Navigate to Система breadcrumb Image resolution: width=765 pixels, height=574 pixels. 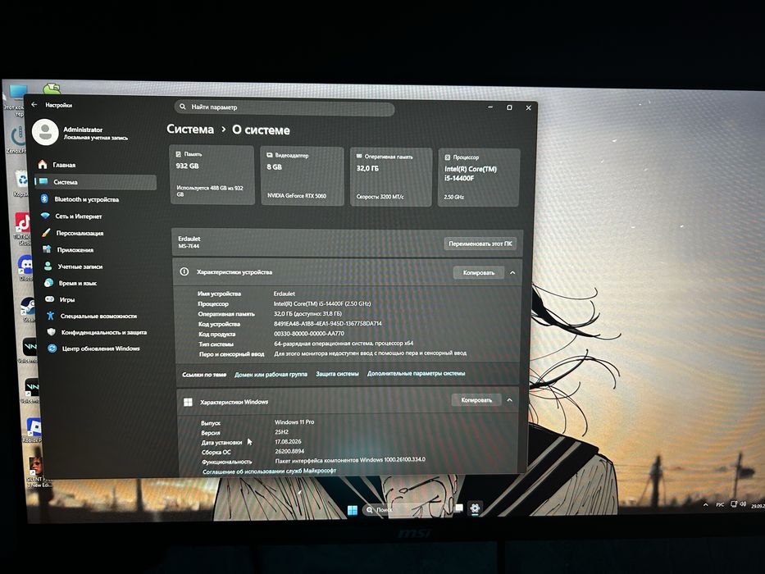tap(190, 130)
